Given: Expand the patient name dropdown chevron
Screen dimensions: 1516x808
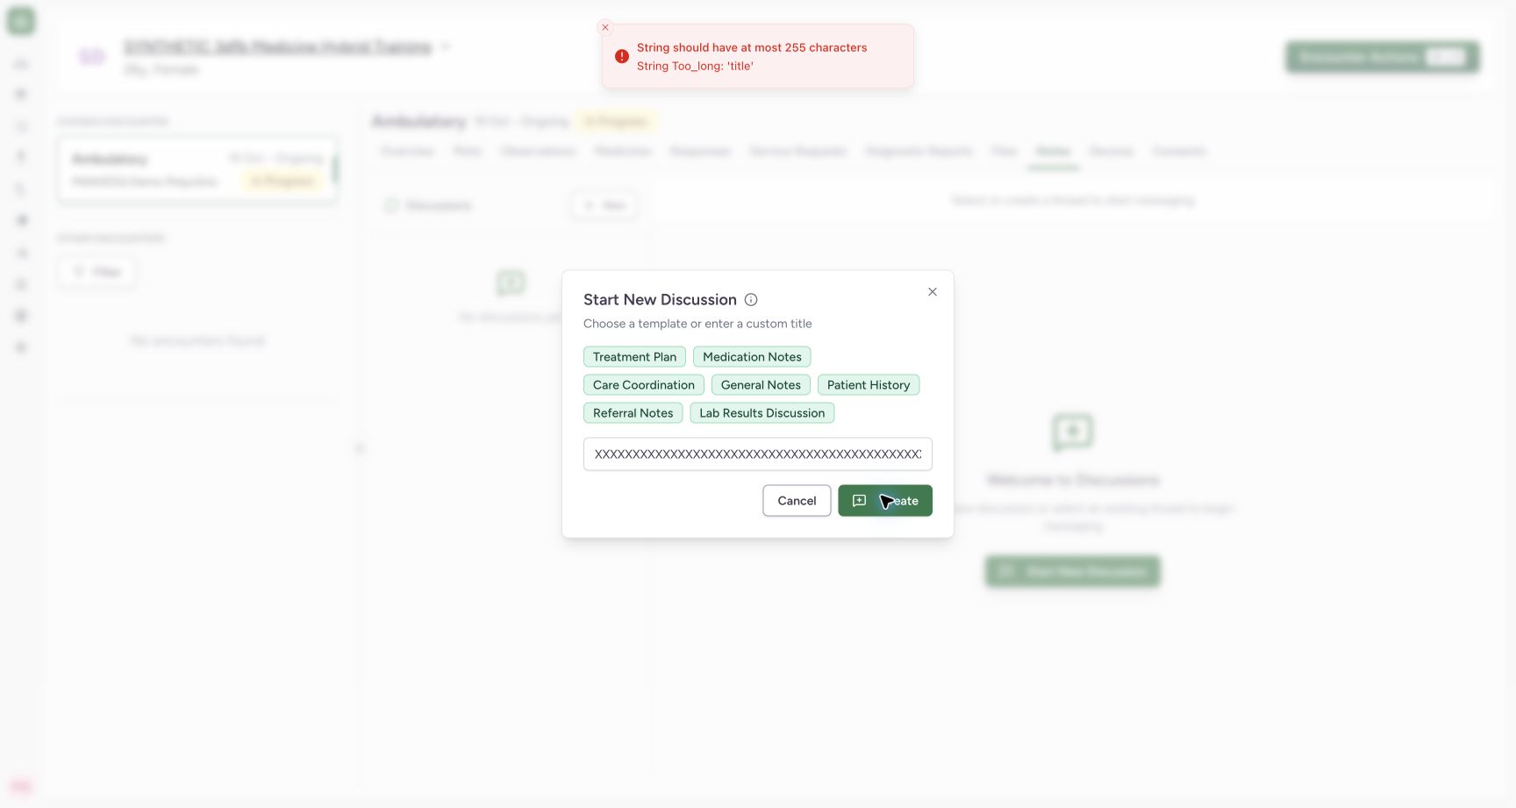Looking at the screenshot, I should coord(446,46).
